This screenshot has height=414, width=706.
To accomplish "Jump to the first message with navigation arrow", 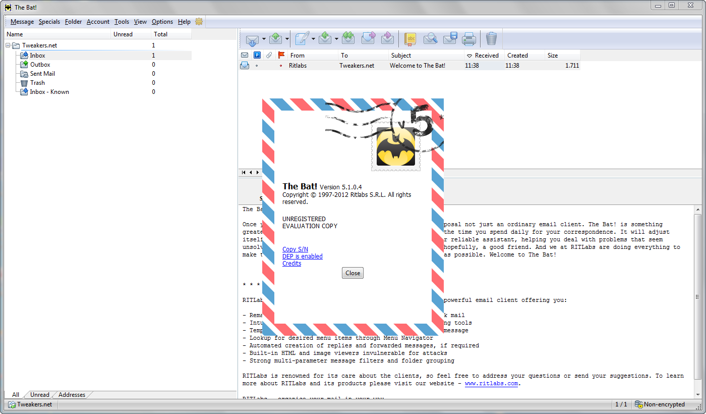I will click(x=244, y=173).
